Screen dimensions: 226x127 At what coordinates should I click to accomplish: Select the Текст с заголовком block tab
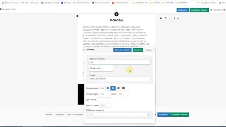[75, 115]
